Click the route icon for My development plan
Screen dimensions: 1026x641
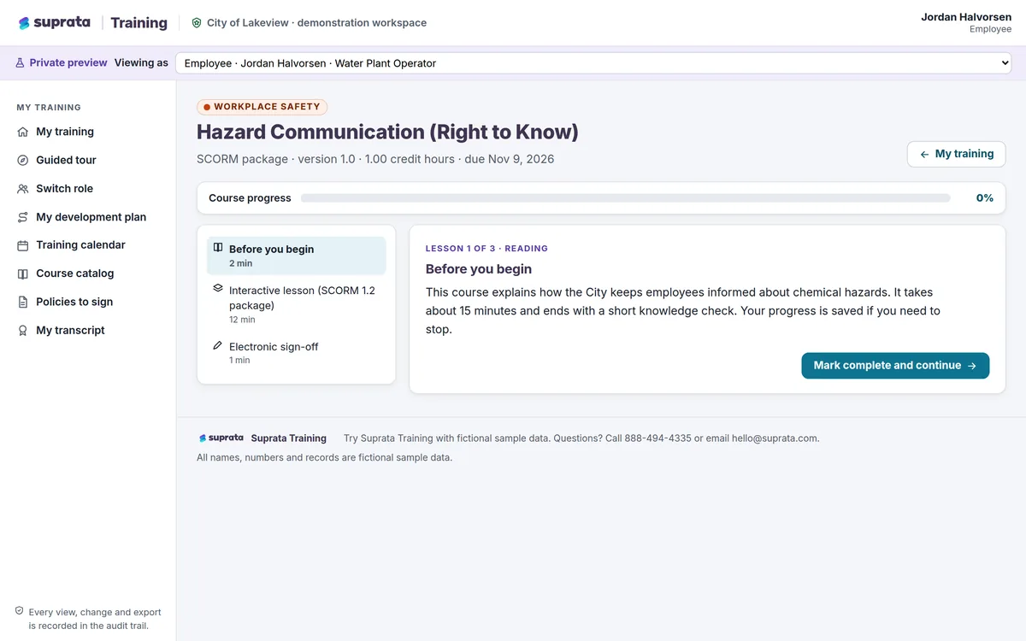pos(23,217)
